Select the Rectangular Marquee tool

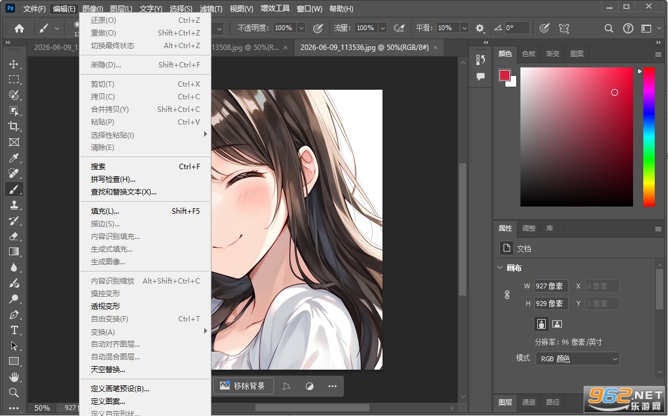click(x=14, y=79)
